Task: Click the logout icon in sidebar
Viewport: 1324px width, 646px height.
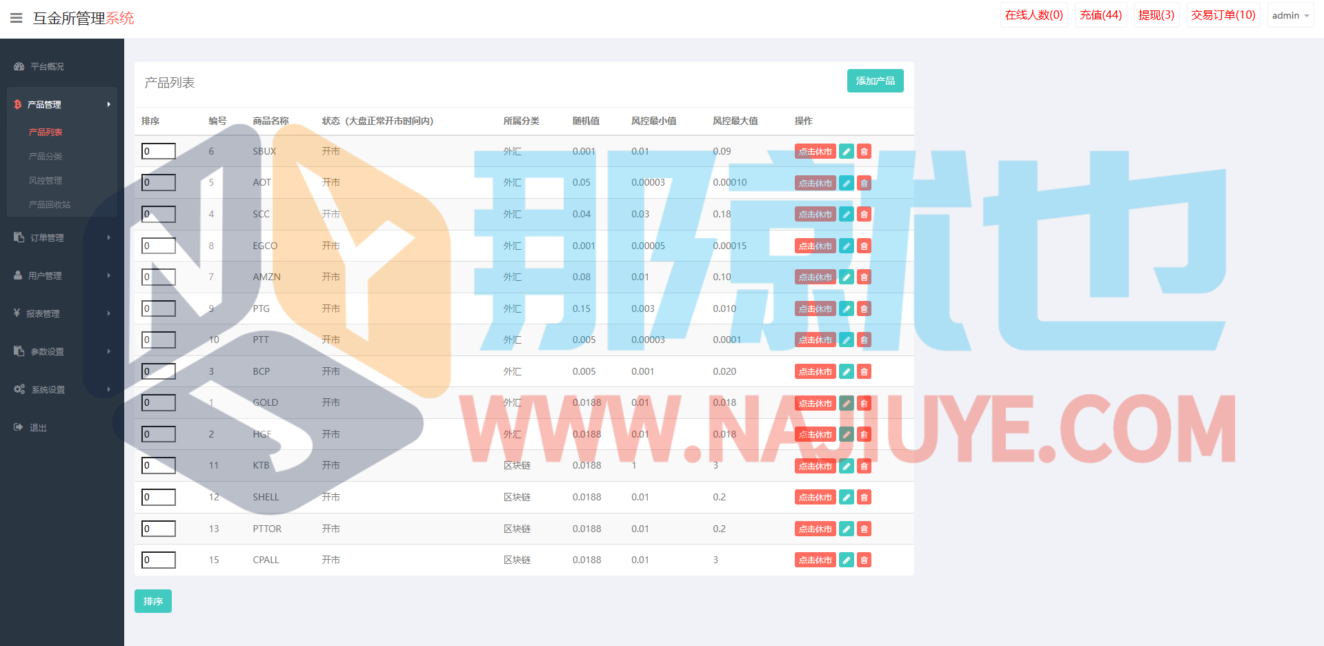Action: 19,427
